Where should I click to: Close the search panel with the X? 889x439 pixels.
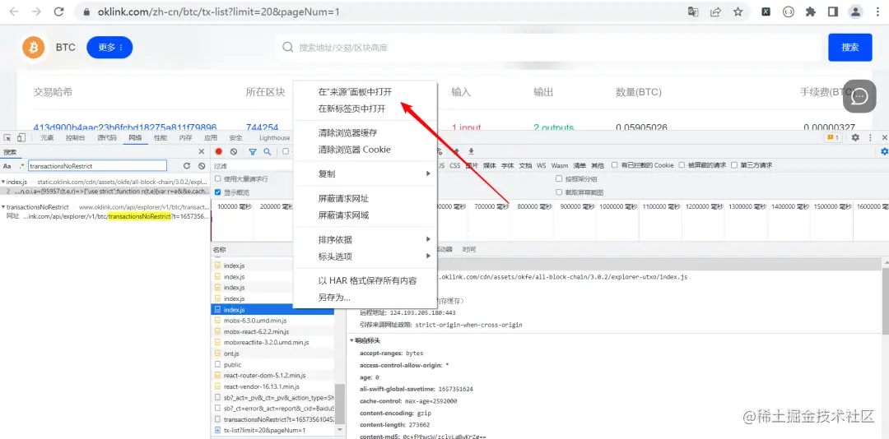pyautogui.click(x=202, y=152)
